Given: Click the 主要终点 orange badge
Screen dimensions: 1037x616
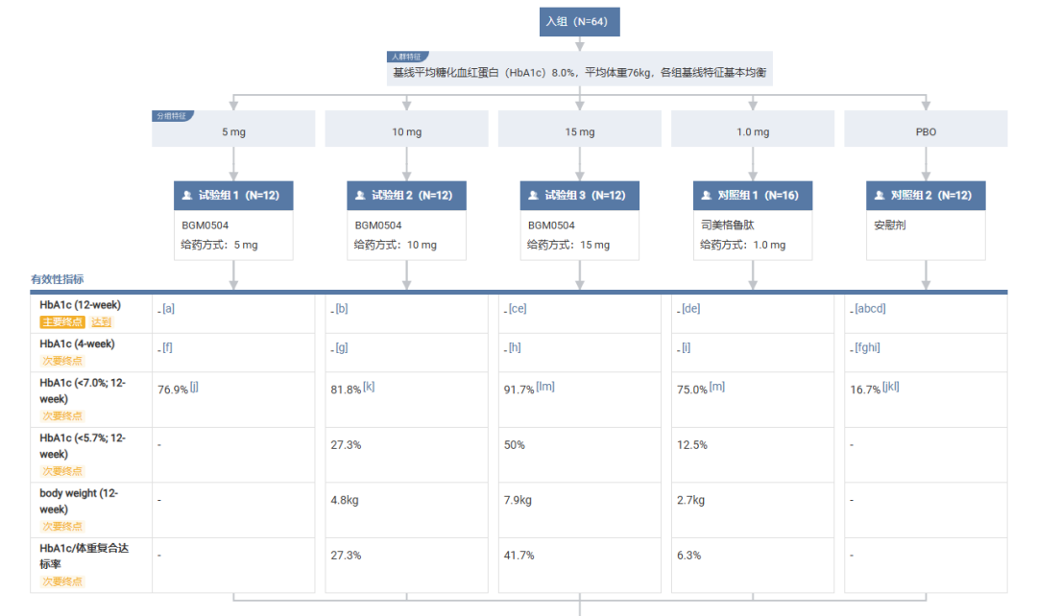Looking at the screenshot, I should [x=62, y=322].
